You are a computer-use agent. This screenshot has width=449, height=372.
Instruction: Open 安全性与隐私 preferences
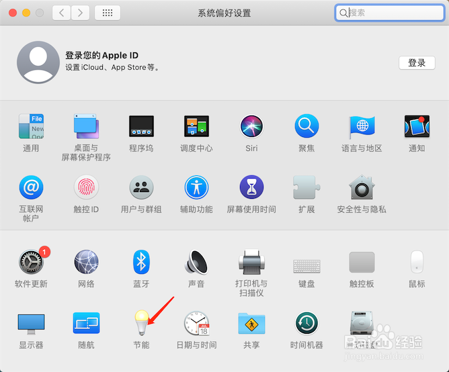(362, 187)
